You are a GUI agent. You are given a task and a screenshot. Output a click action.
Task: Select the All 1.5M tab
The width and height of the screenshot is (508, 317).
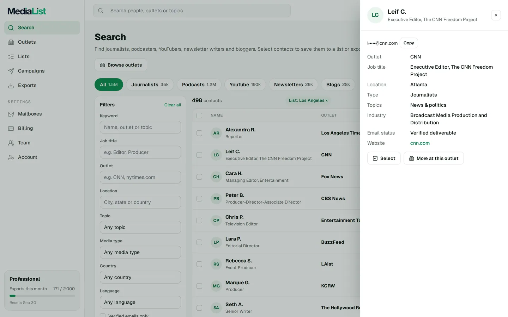109,85
